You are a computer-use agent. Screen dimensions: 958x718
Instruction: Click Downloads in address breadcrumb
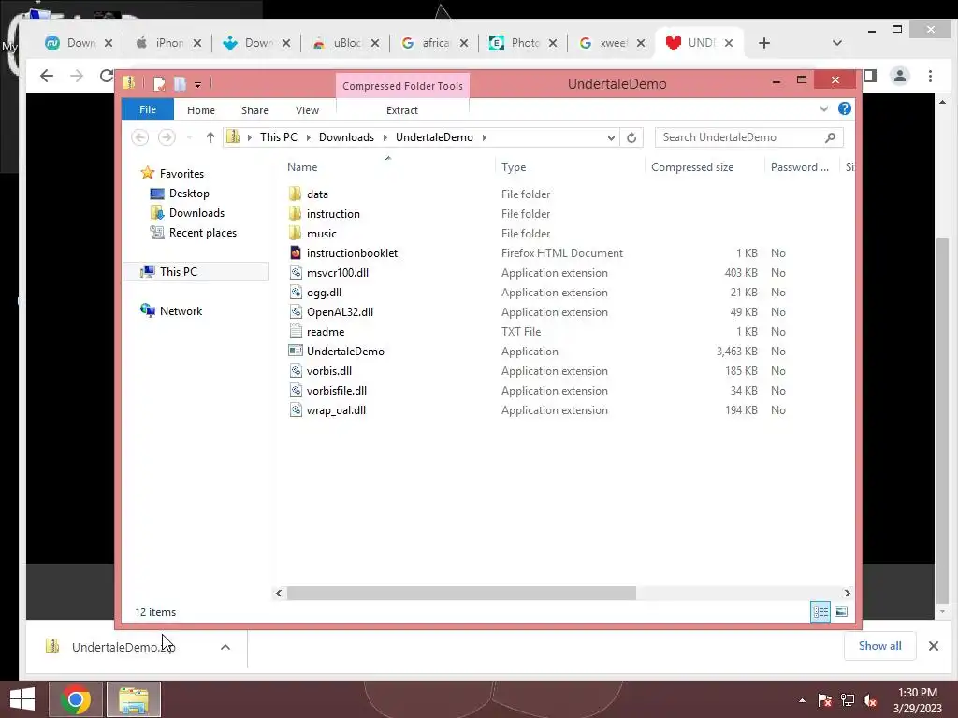coord(346,137)
